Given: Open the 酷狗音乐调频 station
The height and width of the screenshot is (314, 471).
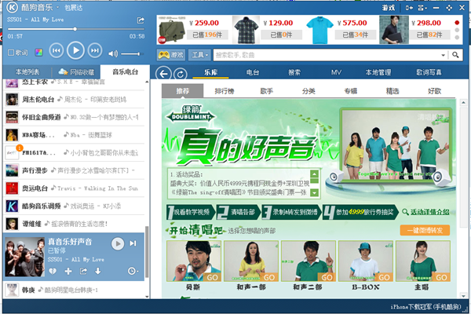Looking at the screenshot, I should (75, 206).
